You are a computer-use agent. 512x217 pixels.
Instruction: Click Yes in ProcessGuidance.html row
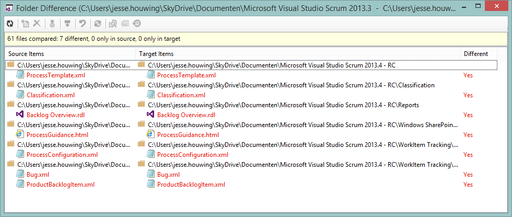(x=468, y=135)
